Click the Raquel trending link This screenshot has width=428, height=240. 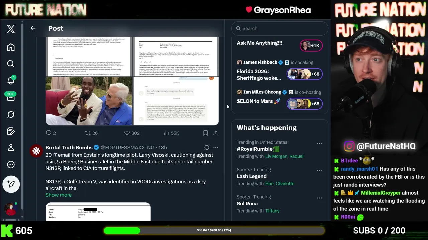point(296,156)
